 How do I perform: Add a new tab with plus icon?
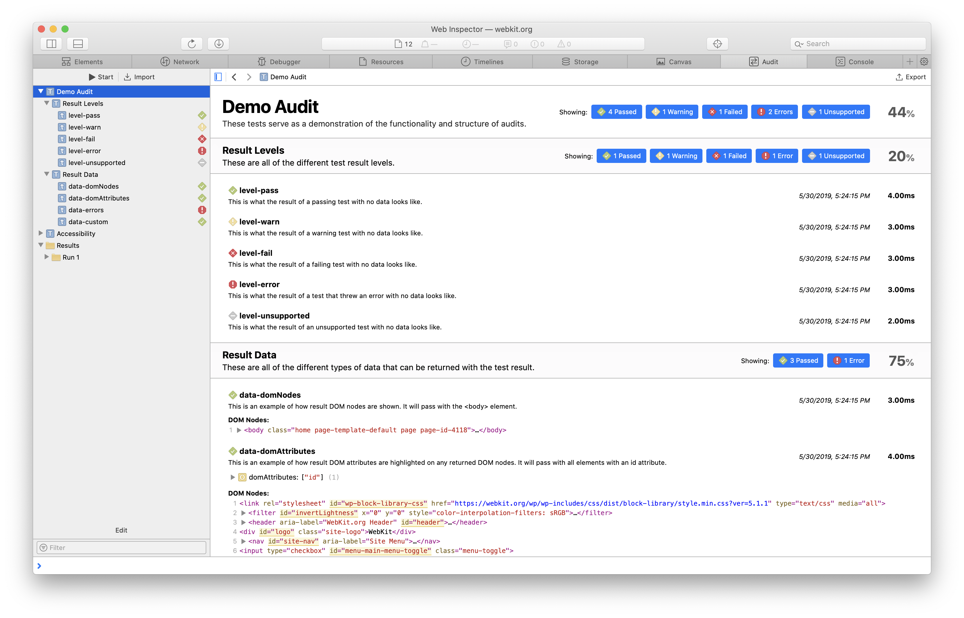pos(909,62)
